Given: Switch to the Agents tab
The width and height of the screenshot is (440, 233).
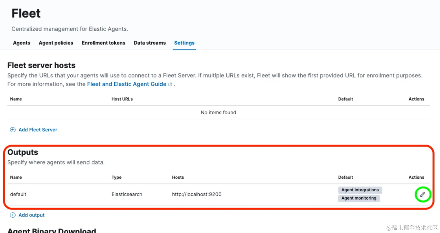Looking at the screenshot, I should click(x=22, y=43).
